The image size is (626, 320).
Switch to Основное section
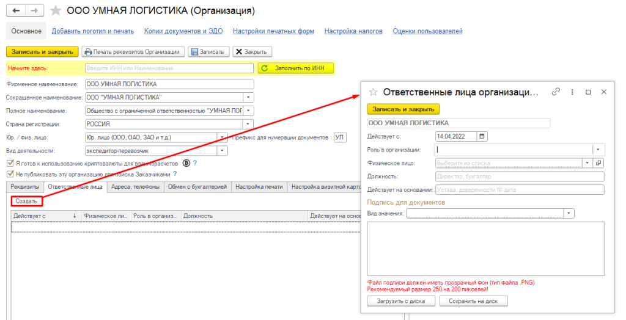pos(26,31)
